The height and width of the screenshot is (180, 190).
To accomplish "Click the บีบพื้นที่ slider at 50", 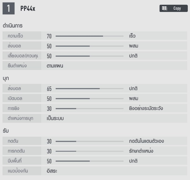I will [x=89, y=161].
